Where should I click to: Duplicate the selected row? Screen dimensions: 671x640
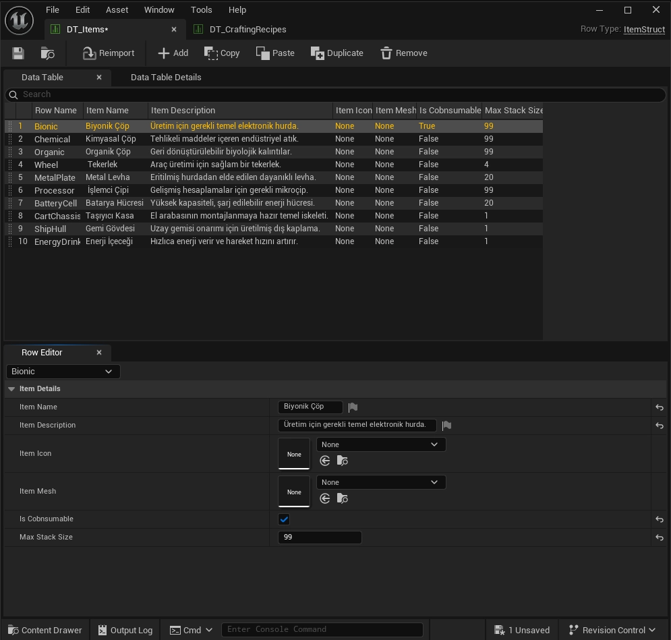337,53
